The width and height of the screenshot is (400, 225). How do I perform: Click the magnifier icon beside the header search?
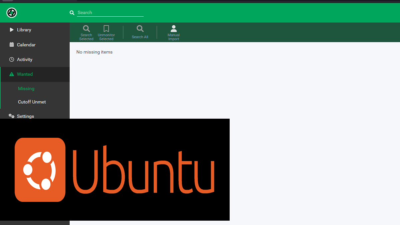coord(72,13)
